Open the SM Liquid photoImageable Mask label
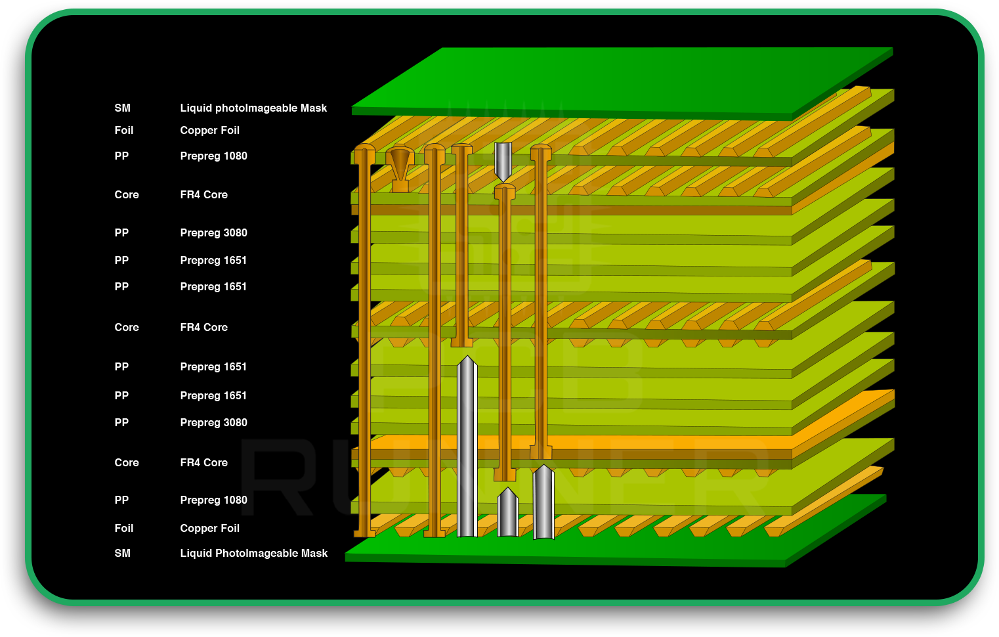Viewport: 999px width, 637px height. pyautogui.click(x=255, y=108)
